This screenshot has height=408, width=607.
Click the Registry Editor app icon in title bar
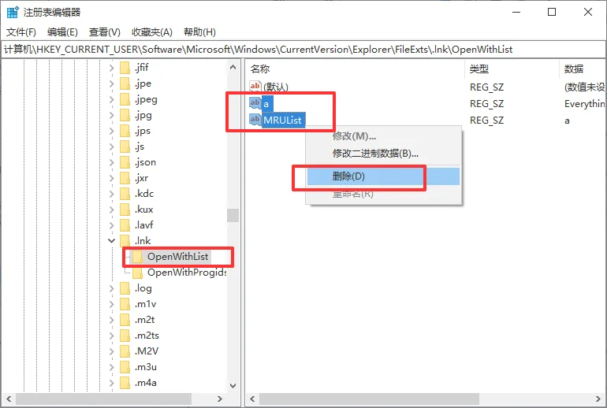13,12
